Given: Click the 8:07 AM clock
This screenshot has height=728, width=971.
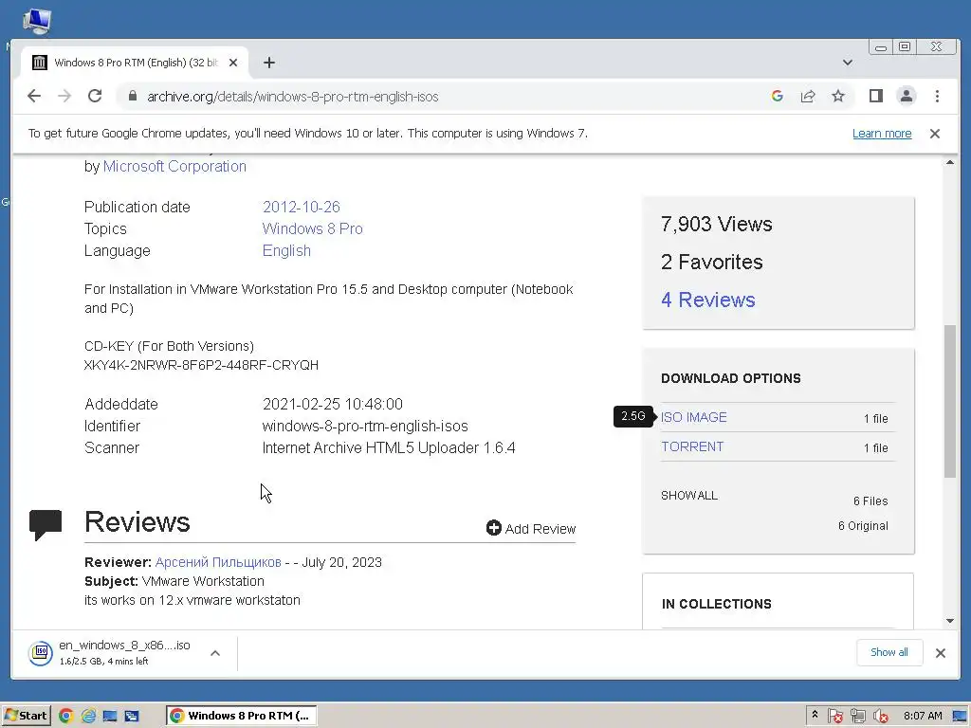Looking at the screenshot, I should pyautogui.click(x=923, y=717).
